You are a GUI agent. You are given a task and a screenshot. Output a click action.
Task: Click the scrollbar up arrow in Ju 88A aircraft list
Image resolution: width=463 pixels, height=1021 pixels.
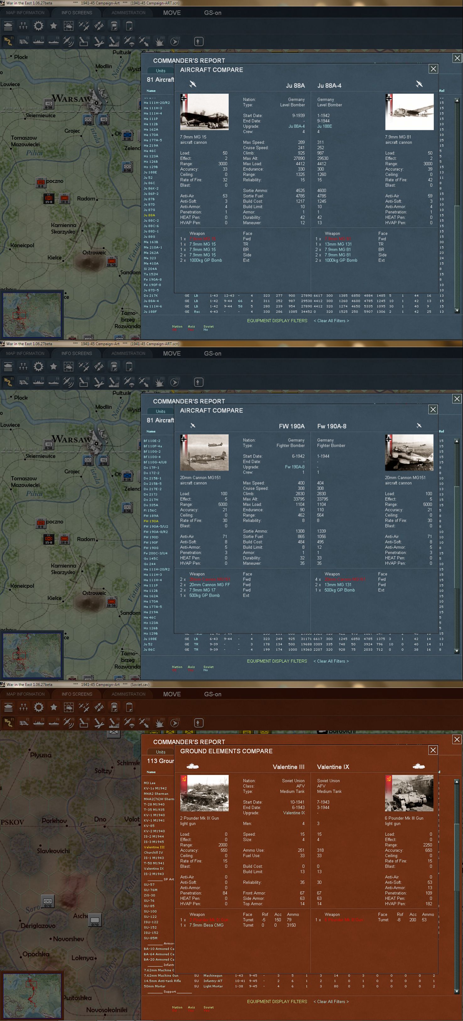coord(457,100)
